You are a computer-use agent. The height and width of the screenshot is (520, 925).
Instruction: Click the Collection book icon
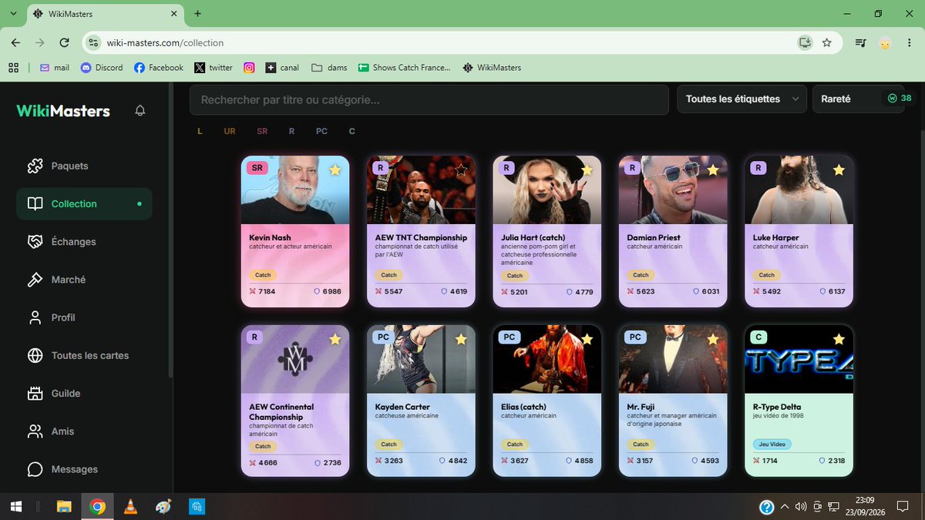(x=35, y=203)
